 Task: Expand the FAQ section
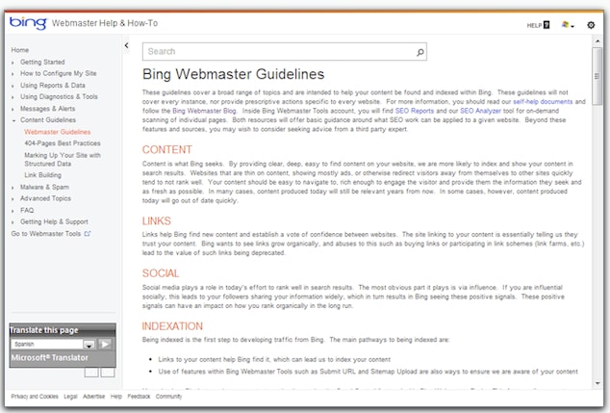point(13,211)
